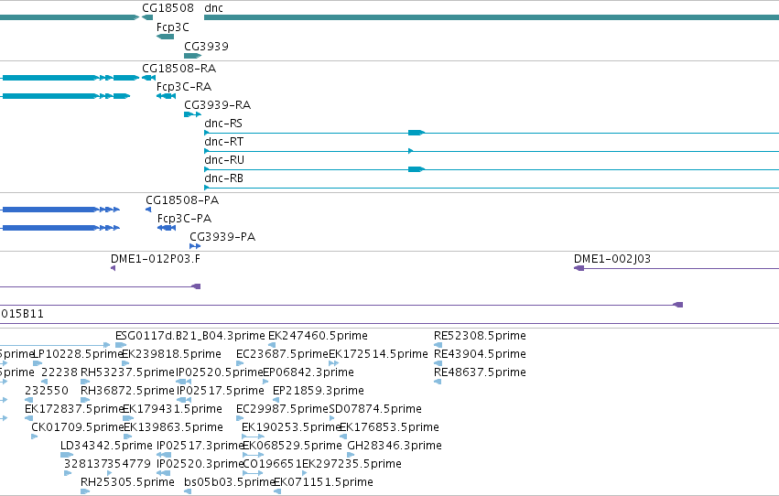This screenshot has height=496, width=779.
Task: Select the 232550 EST label
Action: 47,391
